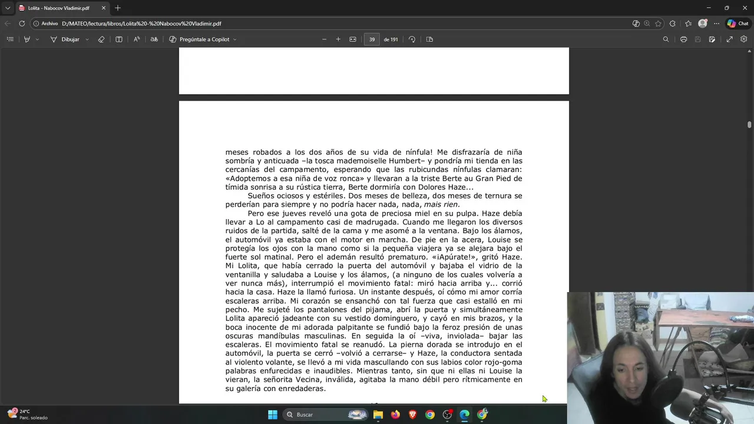Open the browser profile avatar
The image size is (754, 424).
[x=702, y=24]
